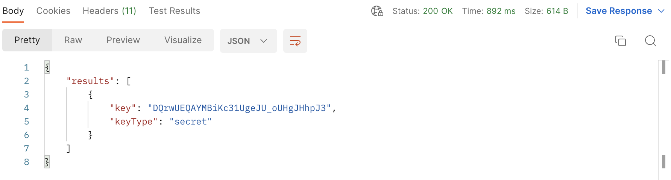
Task: Expand the Save Response chevron menu
Action: click(661, 11)
